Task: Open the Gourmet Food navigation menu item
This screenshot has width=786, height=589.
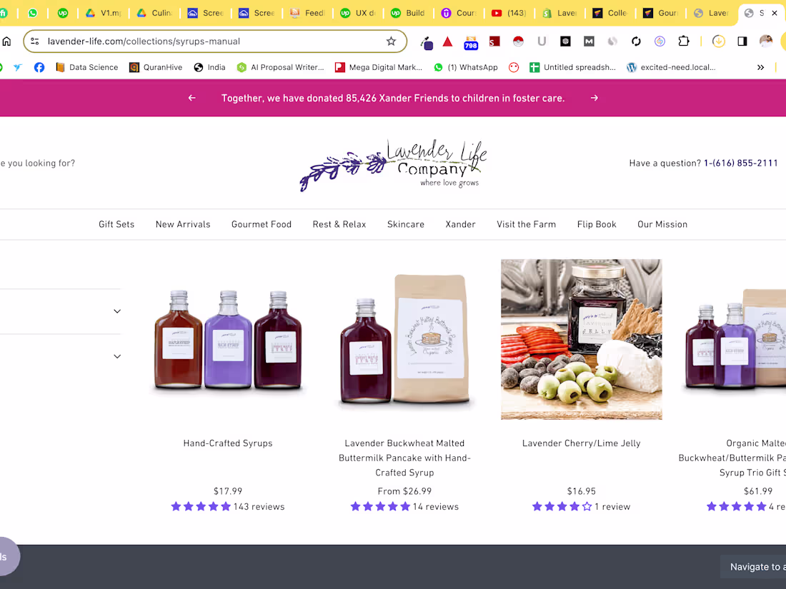Action: [262, 223]
